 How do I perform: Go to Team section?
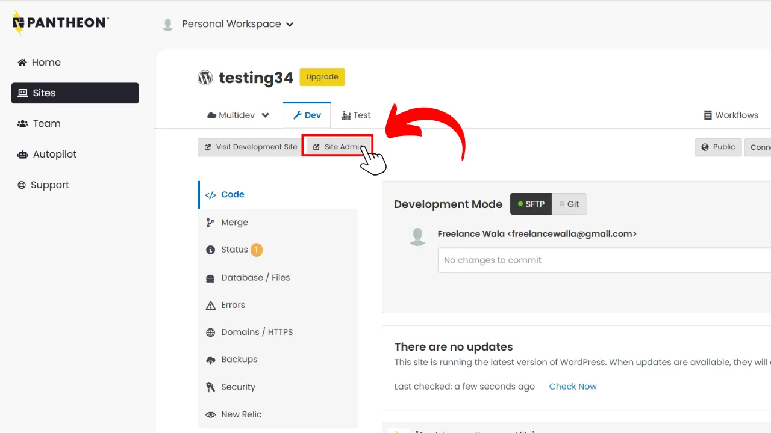click(39, 124)
